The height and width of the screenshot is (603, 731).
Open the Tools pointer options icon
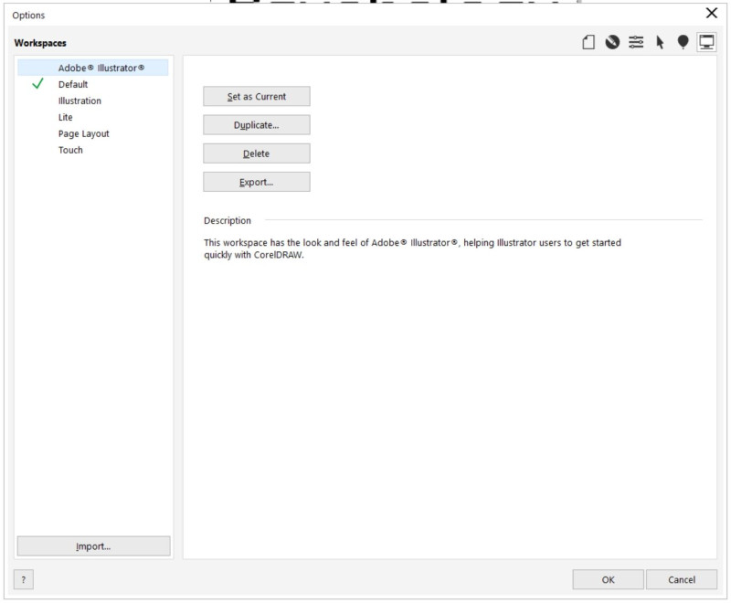pyautogui.click(x=660, y=42)
